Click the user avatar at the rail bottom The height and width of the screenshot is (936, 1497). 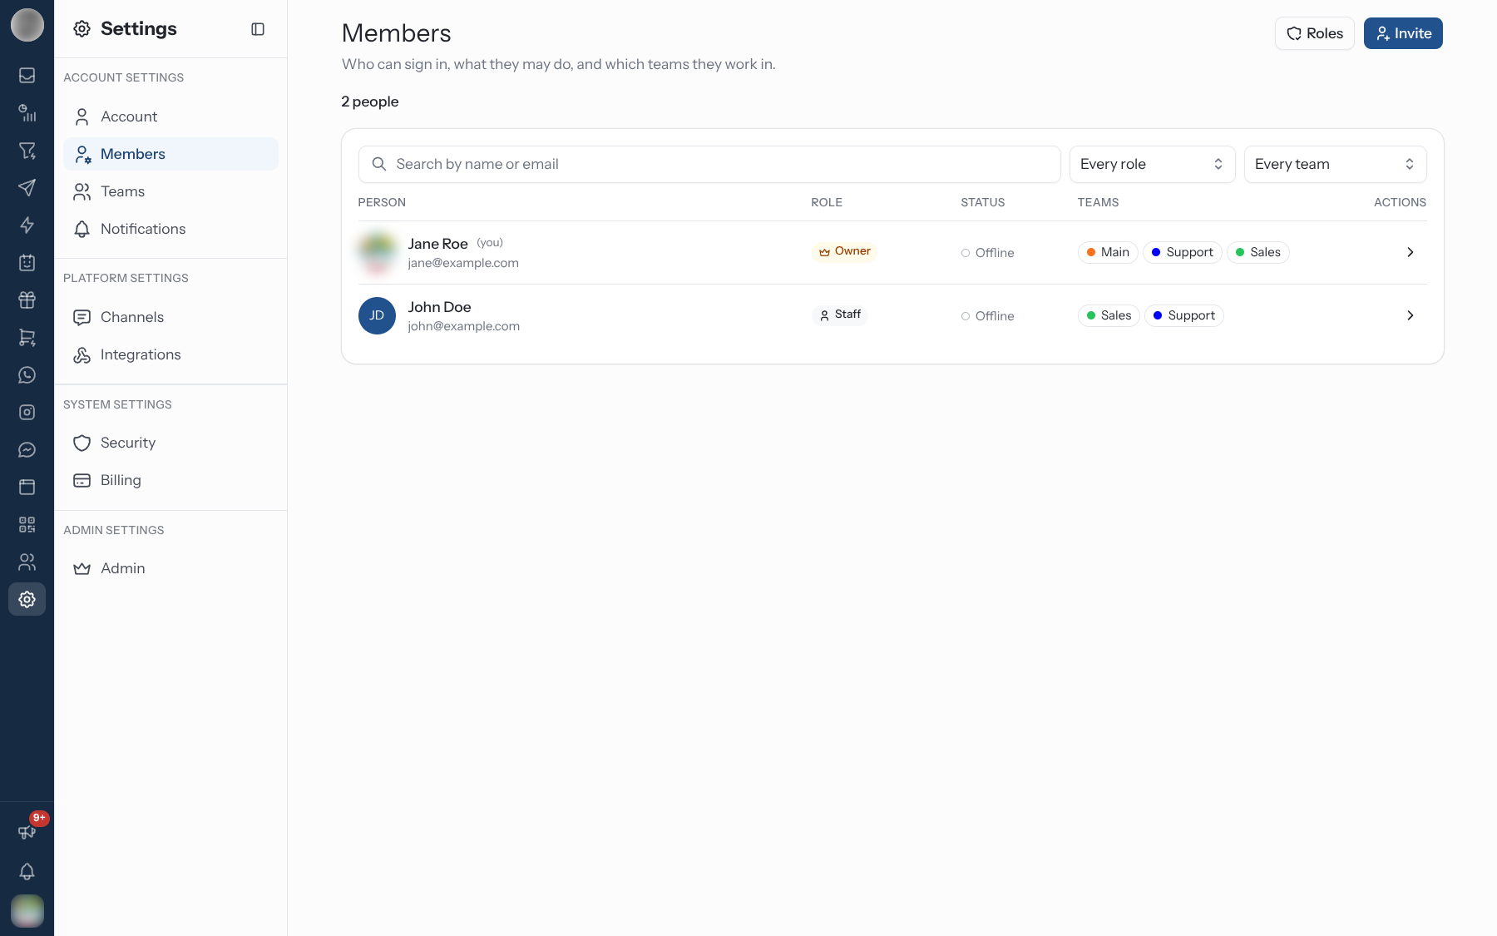(27, 911)
